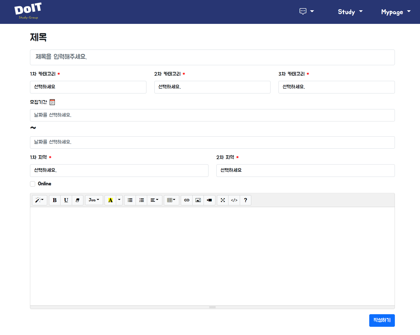420x335 pixels.
Task: Open the code view of the editor
Action: click(x=234, y=200)
